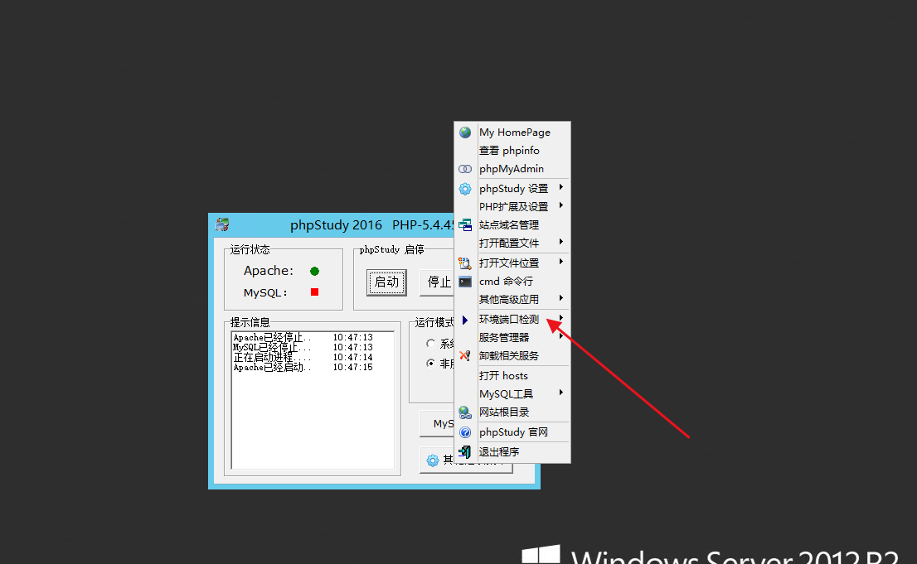
Task: Click the phpStudy 官网 help icon
Action: click(465, 432)
